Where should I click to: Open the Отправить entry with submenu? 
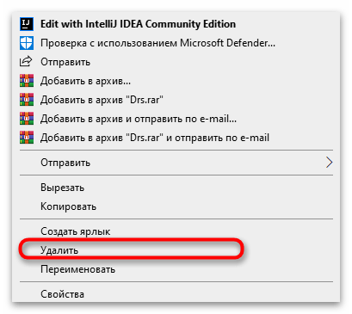176,163
